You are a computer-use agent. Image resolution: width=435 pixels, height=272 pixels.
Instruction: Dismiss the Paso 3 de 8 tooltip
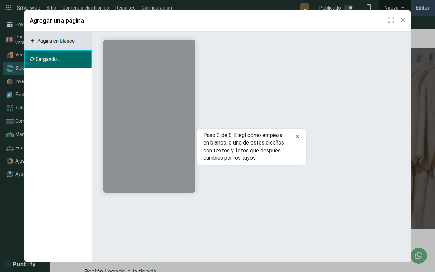(x=297, y=137)
